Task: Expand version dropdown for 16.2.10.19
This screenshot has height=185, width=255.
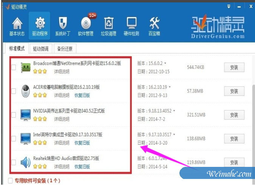Action: (x=170, y=87)
